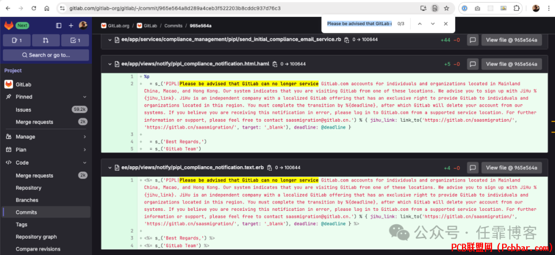Open assigned issues counter showing 1
Viewport: 555px width, 255px height.
point(16,41)
